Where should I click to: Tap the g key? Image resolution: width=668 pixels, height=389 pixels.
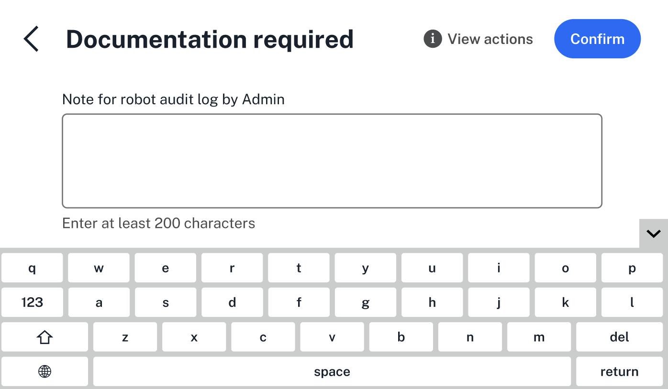click(365, 302)
